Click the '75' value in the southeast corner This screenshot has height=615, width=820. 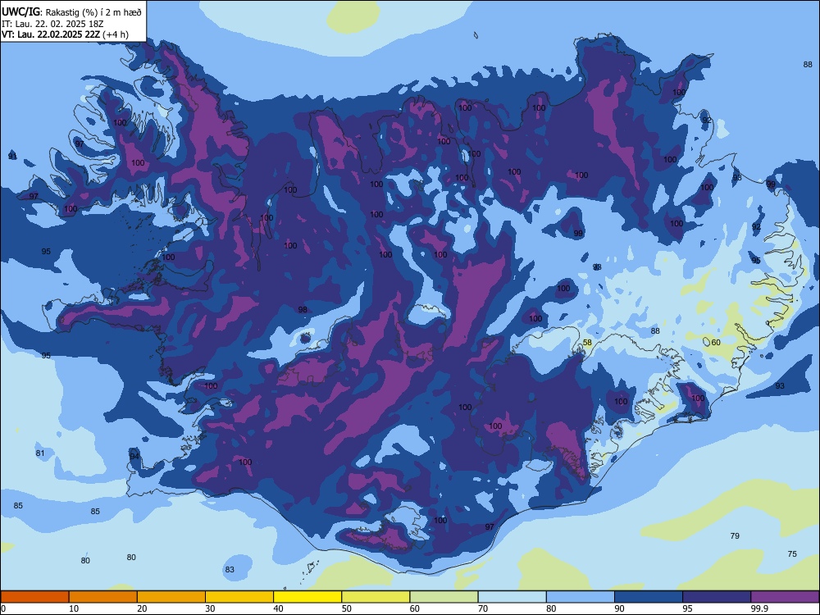[x=792, y=553]
